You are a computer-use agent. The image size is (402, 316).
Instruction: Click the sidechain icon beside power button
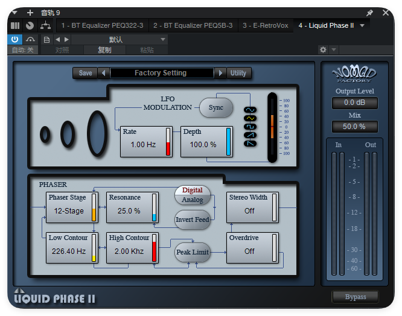coord(31,39)
